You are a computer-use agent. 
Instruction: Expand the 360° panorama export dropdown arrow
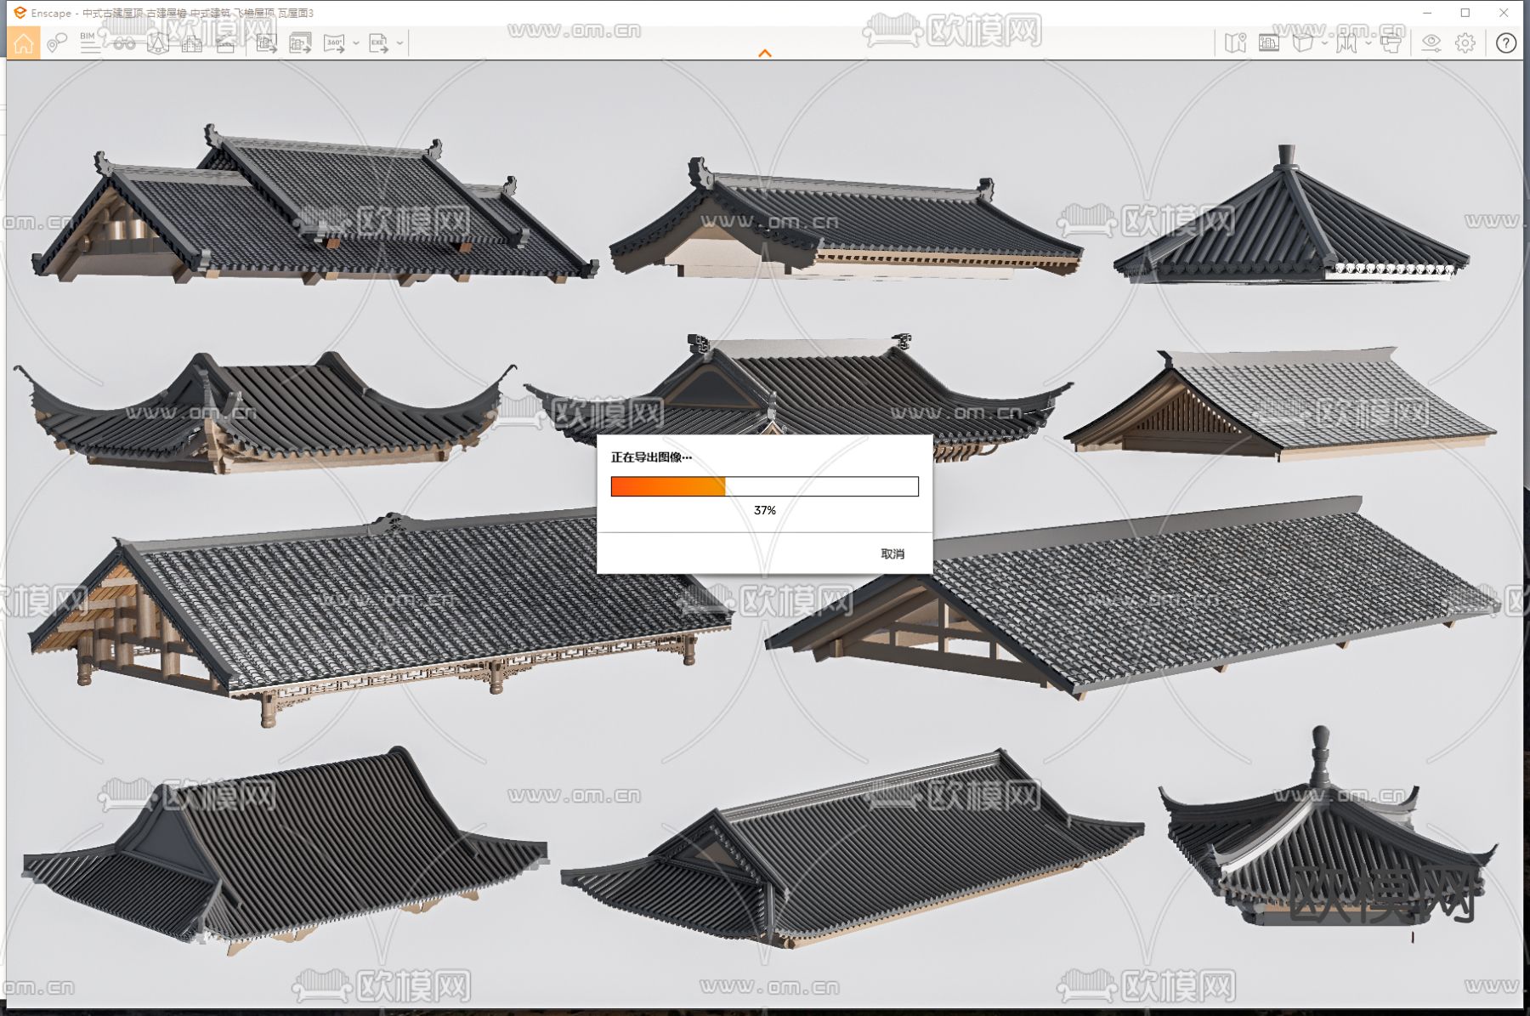pyautogui.click(x=355, y=43)
